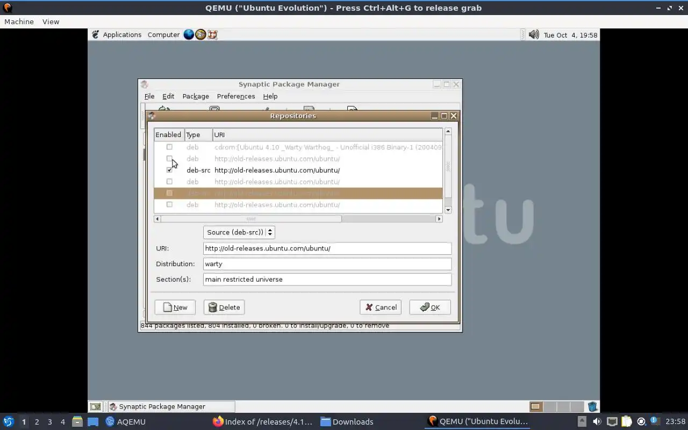Switch to host workspace 4
The width and height of the screenshot is (688, 430).
coord(62,422)
